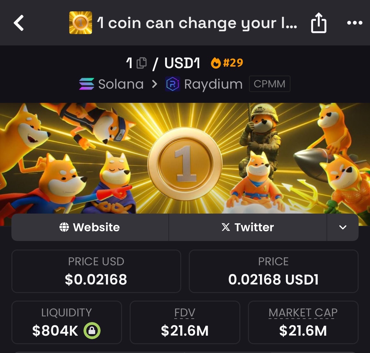Tap the Market Cap label for info
This screenshot has width=370, height=353.
coord(303,313)
